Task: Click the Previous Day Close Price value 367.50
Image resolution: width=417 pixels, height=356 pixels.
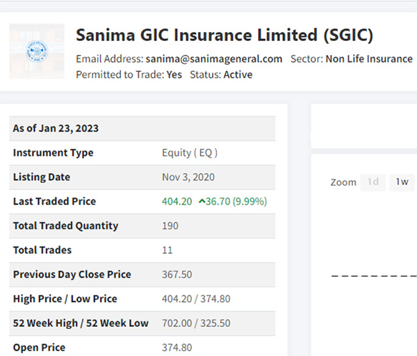Action: [x=177, y=275]
